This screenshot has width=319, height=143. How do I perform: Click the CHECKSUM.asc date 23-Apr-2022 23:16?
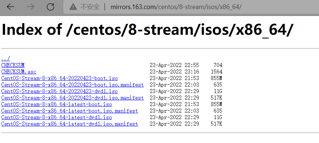click(x=174, y=72)
